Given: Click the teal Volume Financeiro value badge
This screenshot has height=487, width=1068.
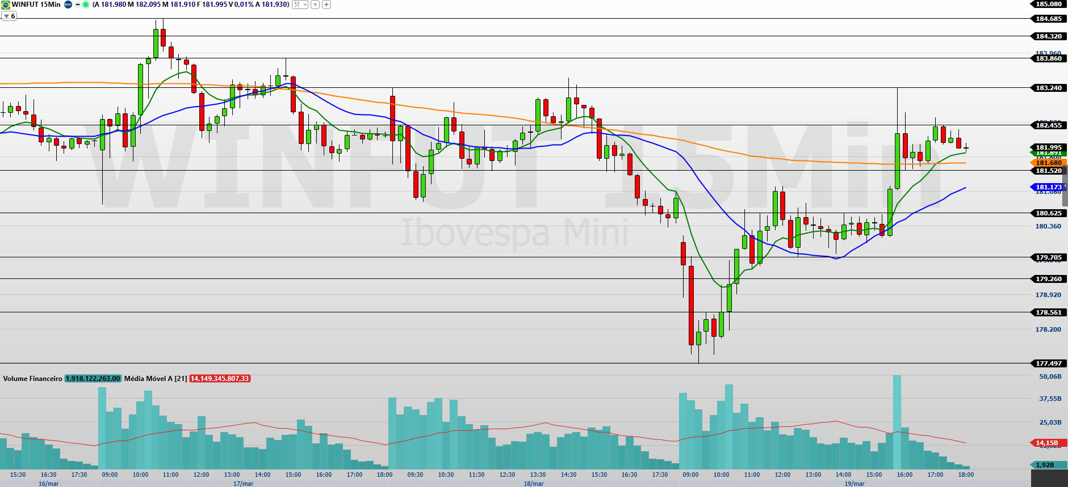Looking at the screenshot, I should (93, 379).
